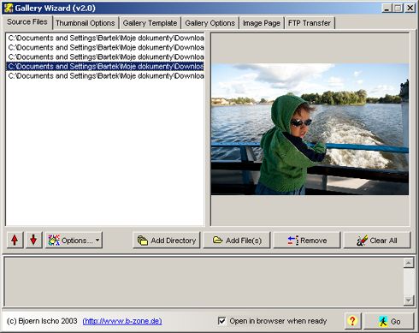Open the Image Page tab
Viewport: 419px width, 333px height.
262,23
